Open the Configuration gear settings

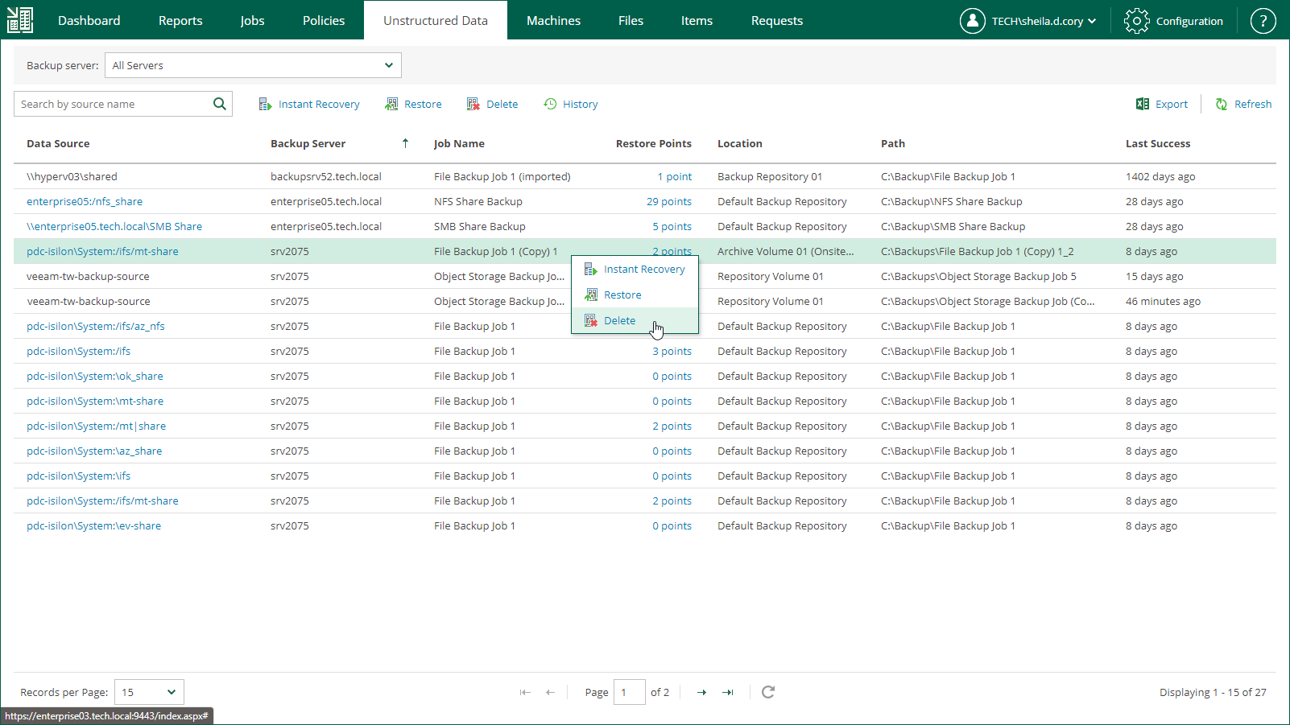[1174, 21]
